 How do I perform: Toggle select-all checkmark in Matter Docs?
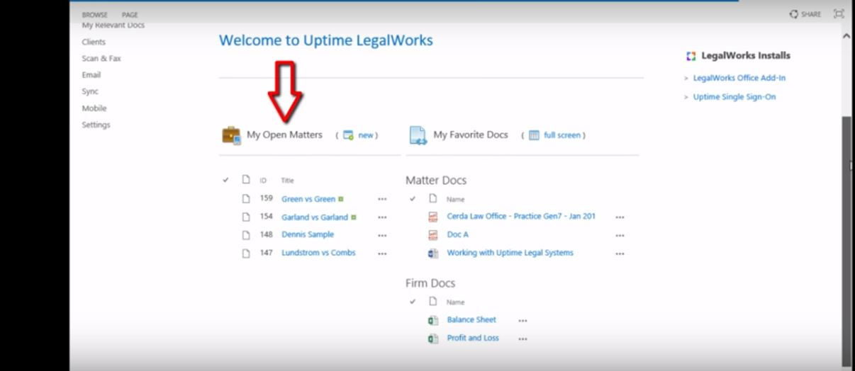[x=413, y=199]
